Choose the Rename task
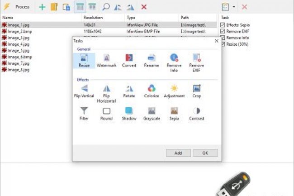The height and width of the screenshot is (196, 294). (x=152, y=61)
